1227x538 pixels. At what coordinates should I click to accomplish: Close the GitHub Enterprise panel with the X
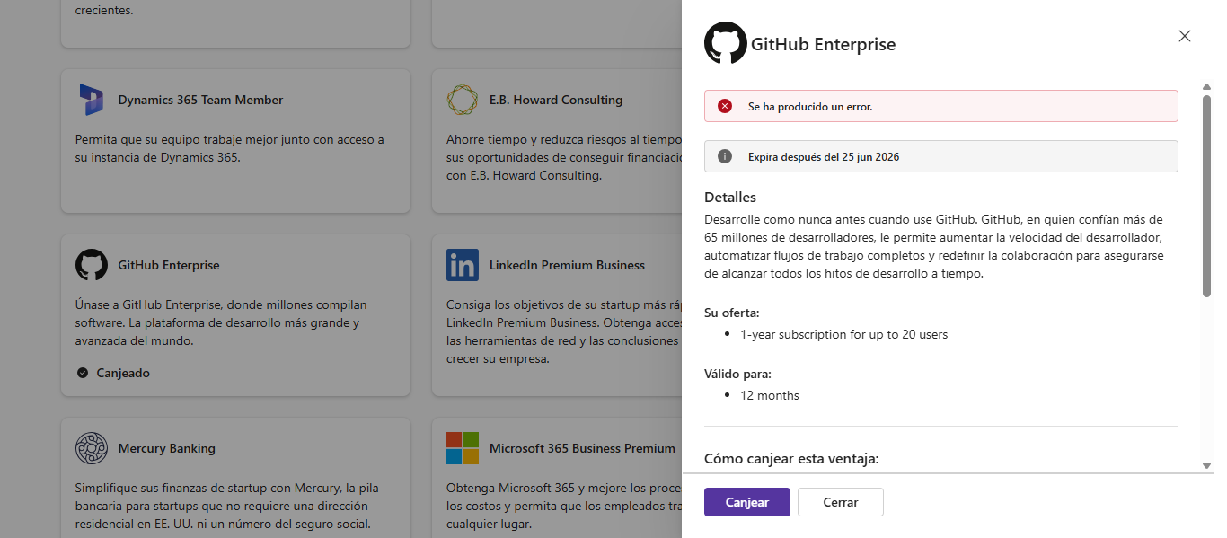click(x=1185, y=36)
